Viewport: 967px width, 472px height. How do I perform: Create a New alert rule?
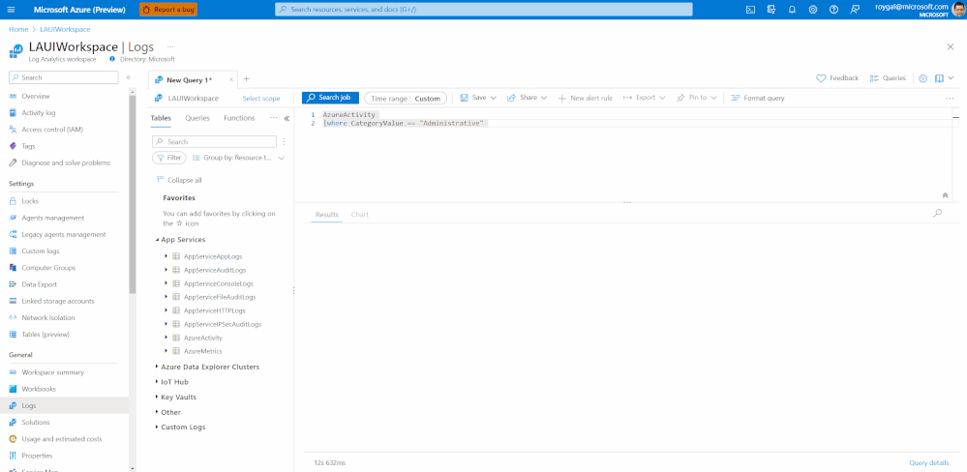click(x=585, y=98)
